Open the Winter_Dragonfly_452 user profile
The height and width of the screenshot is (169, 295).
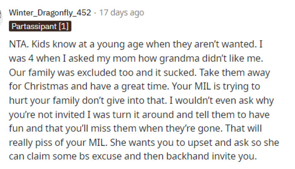pyautogui.click(x=50, y=13)
